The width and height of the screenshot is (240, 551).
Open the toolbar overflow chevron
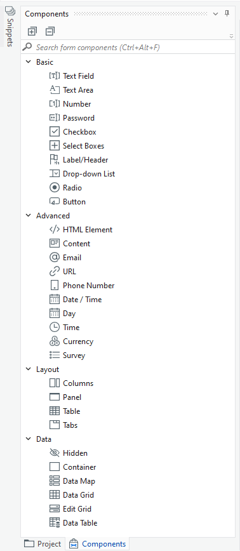231,36
